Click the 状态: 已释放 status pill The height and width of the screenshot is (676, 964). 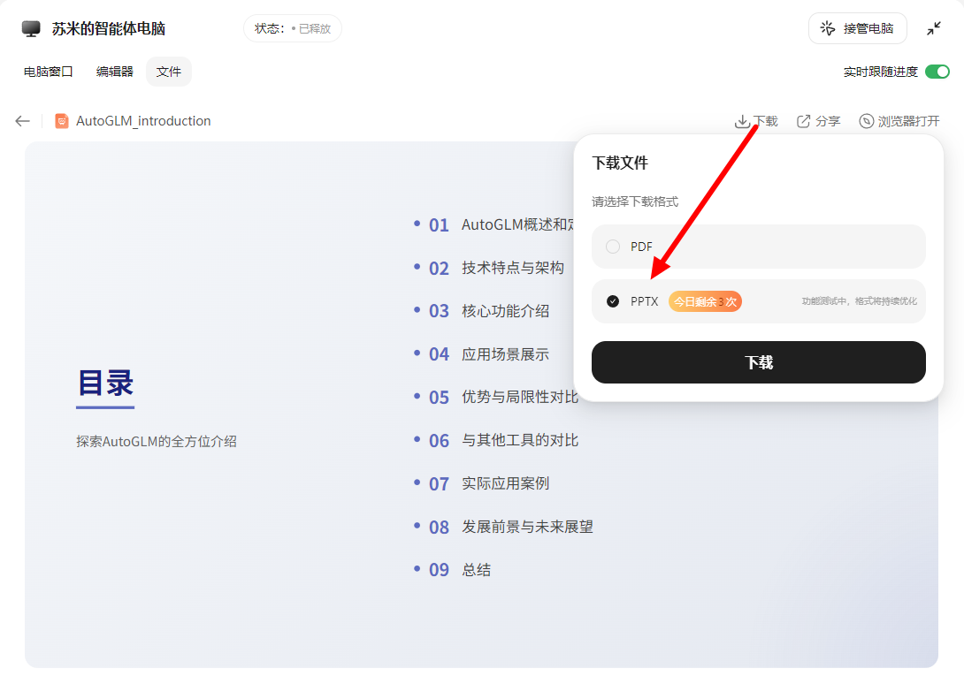tap(292, 28)
